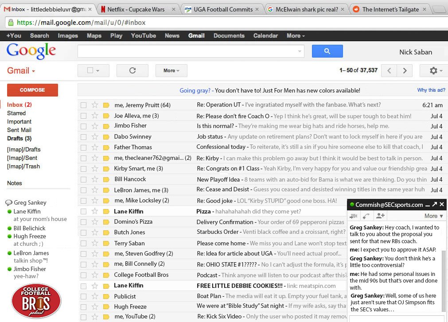Screen dimensions: 448x322
Task: Go to older messages arrow
Action: (405, 70)
